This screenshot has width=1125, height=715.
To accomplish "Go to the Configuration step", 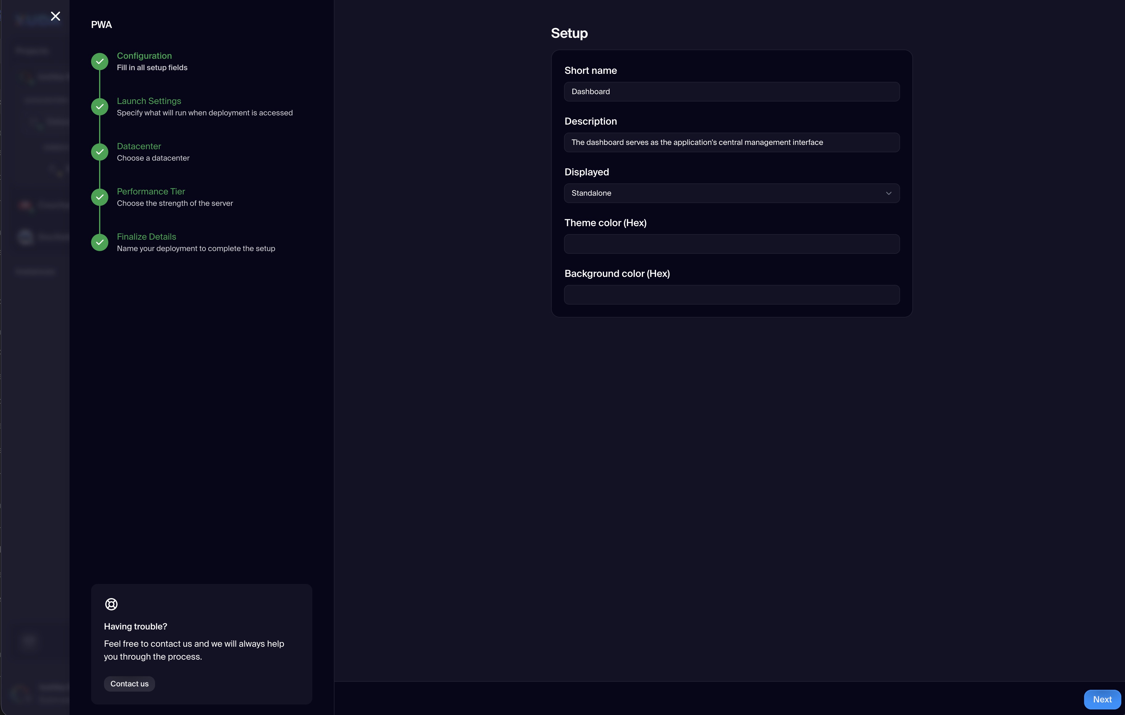I will click(x=144, y=56).
